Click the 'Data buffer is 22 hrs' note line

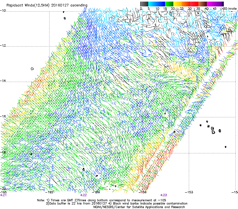(116, 204)
